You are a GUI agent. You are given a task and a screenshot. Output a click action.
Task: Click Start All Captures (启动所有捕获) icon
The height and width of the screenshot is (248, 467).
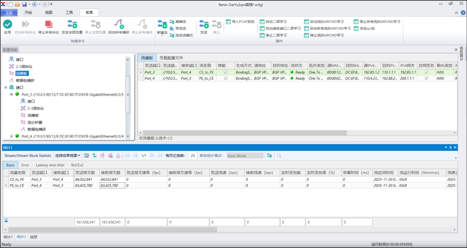coord(118,25)
